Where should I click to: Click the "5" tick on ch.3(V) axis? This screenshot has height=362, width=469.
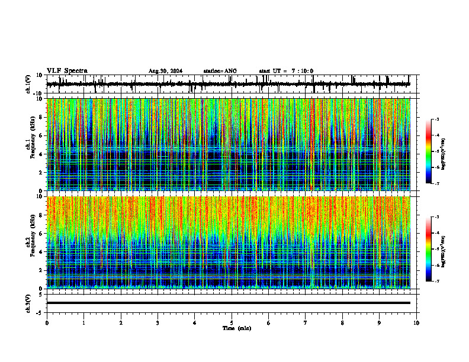(x=41, y=294)
